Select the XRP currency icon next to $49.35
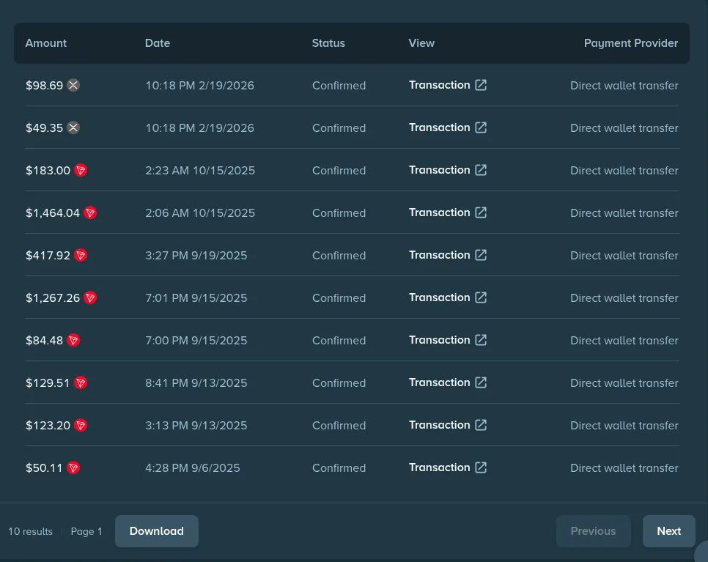708x562 pixels. (73, 127)
